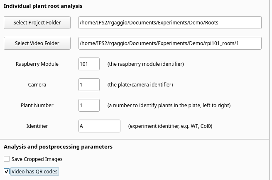
Task: Select the Plant Number input field
Action: coord(89,105)
